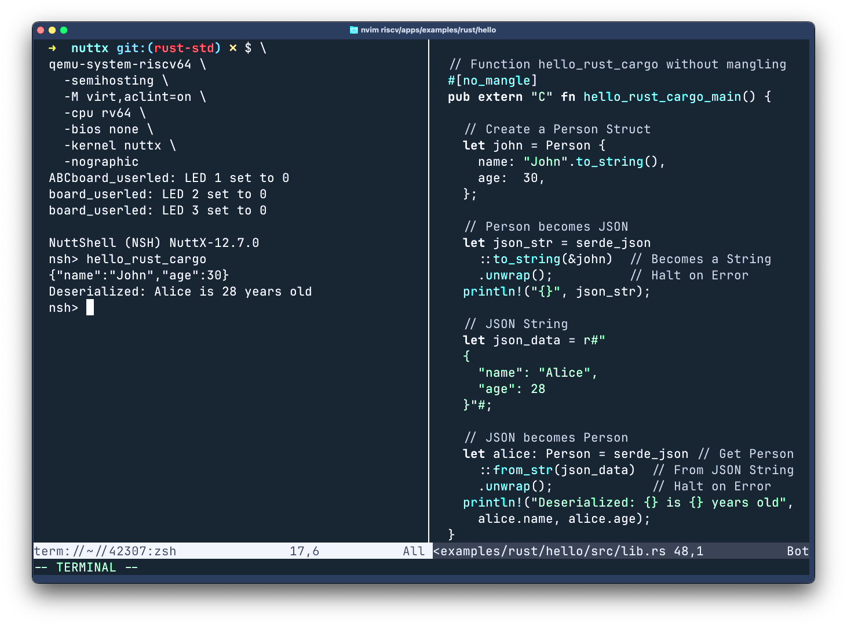Focus the terminal pane status line term://~//42307:zsh
The image size is (847, 626).
coord(105,551)
